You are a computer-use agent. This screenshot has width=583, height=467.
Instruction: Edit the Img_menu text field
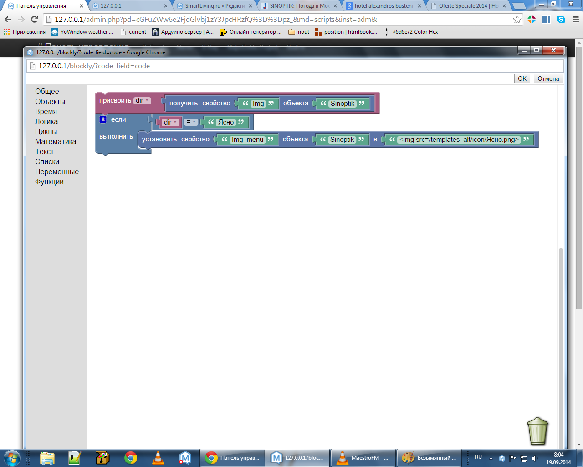click(x=247, y=140)
